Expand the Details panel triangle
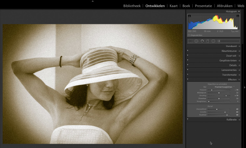The image size is (246, 148). click(239, 65)
